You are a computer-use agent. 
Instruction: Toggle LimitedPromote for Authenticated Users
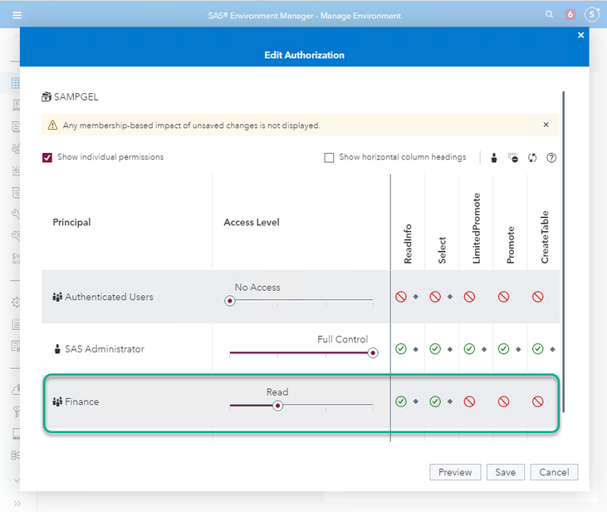point(469,297)
